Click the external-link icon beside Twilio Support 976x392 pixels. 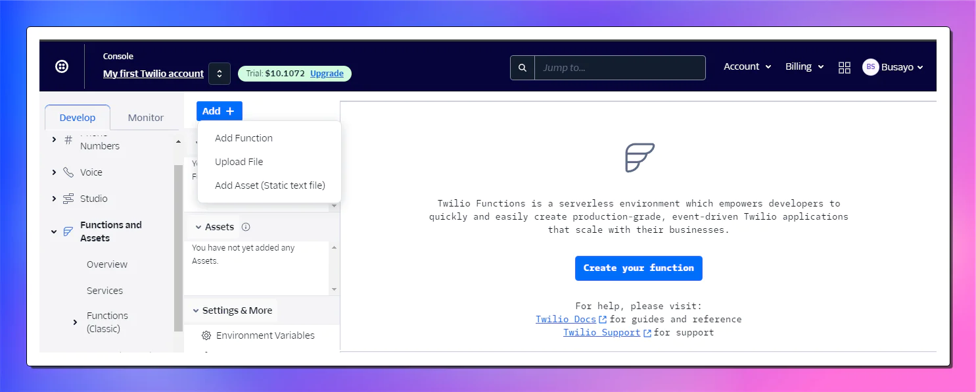pyautogui.click(x=647, y=333)
